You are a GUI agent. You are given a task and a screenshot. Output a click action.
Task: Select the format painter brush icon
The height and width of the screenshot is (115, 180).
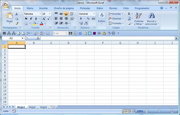(x=17, y=23)
